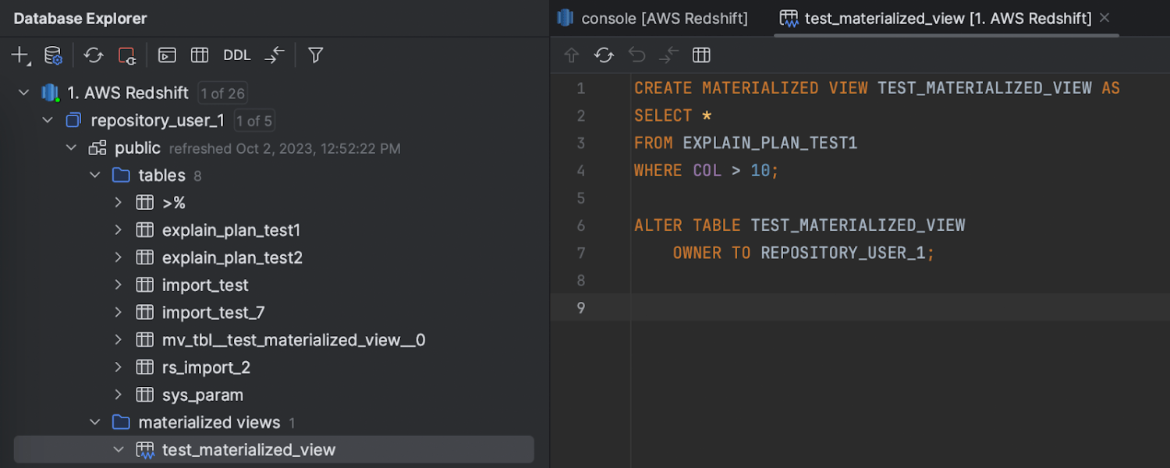The width and height of the screenshot is (1170, 468).
Task: Click the '1 of 26' badge next to AWS Redshift
Action: (222, 94)
